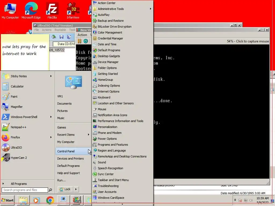The width and height of the screenshot is (275, 206).
Task: Click the sticky note text
Action: click(24, 50)
